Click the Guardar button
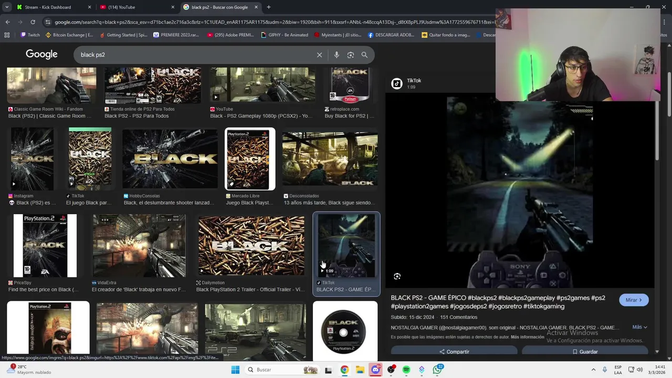Viewport: 672px width, 378px height. 585,352
